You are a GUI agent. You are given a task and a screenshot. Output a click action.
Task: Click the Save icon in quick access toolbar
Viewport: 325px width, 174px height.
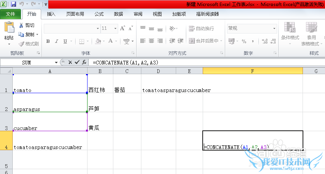pos(13,4)
